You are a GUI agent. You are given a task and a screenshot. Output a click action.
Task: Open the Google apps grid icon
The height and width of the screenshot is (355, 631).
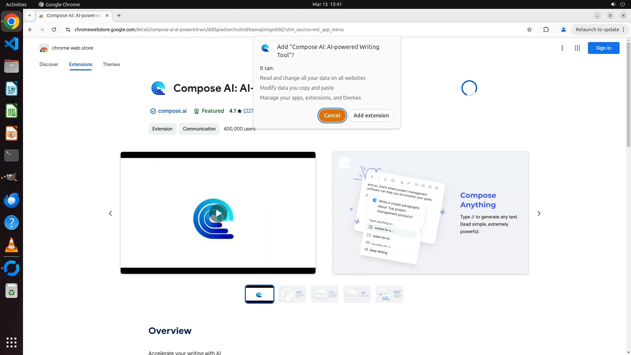[577, 48]
